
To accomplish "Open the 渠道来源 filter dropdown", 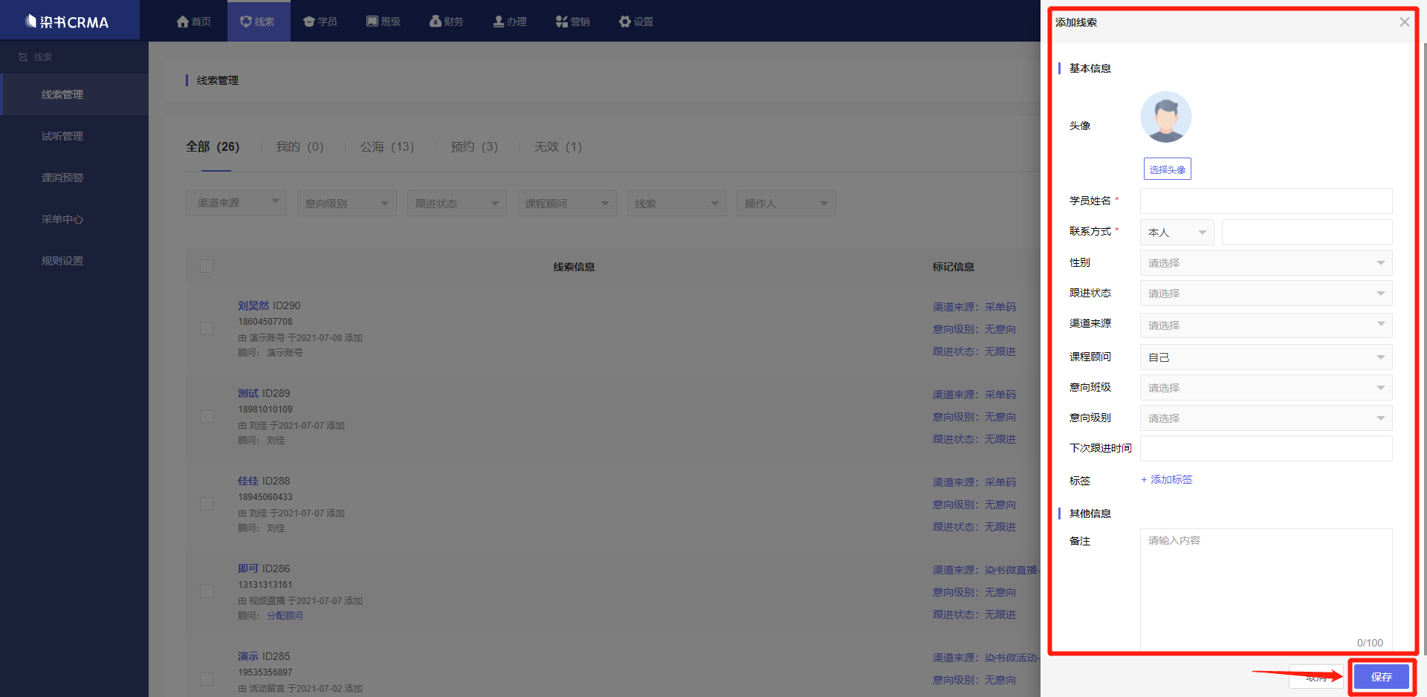I will click(236, 203).
